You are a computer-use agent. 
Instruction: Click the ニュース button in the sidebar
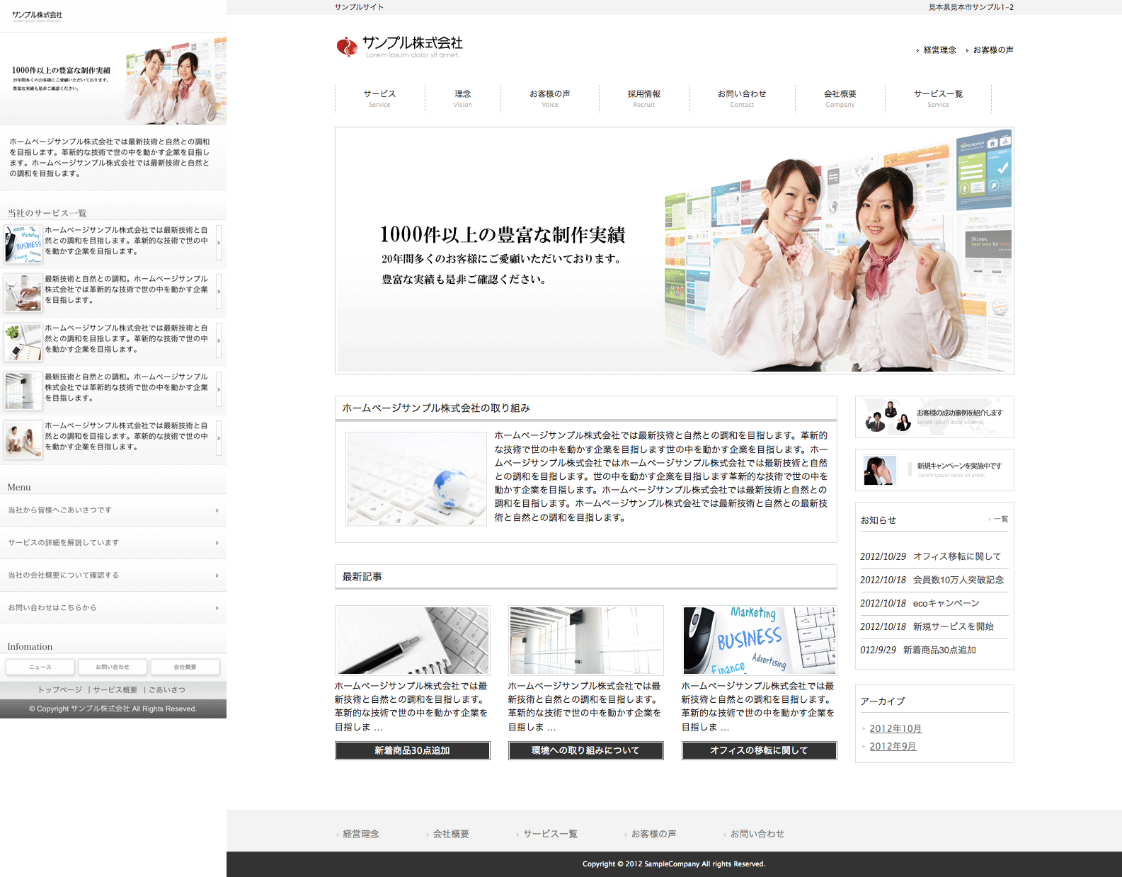click(40, 667)
